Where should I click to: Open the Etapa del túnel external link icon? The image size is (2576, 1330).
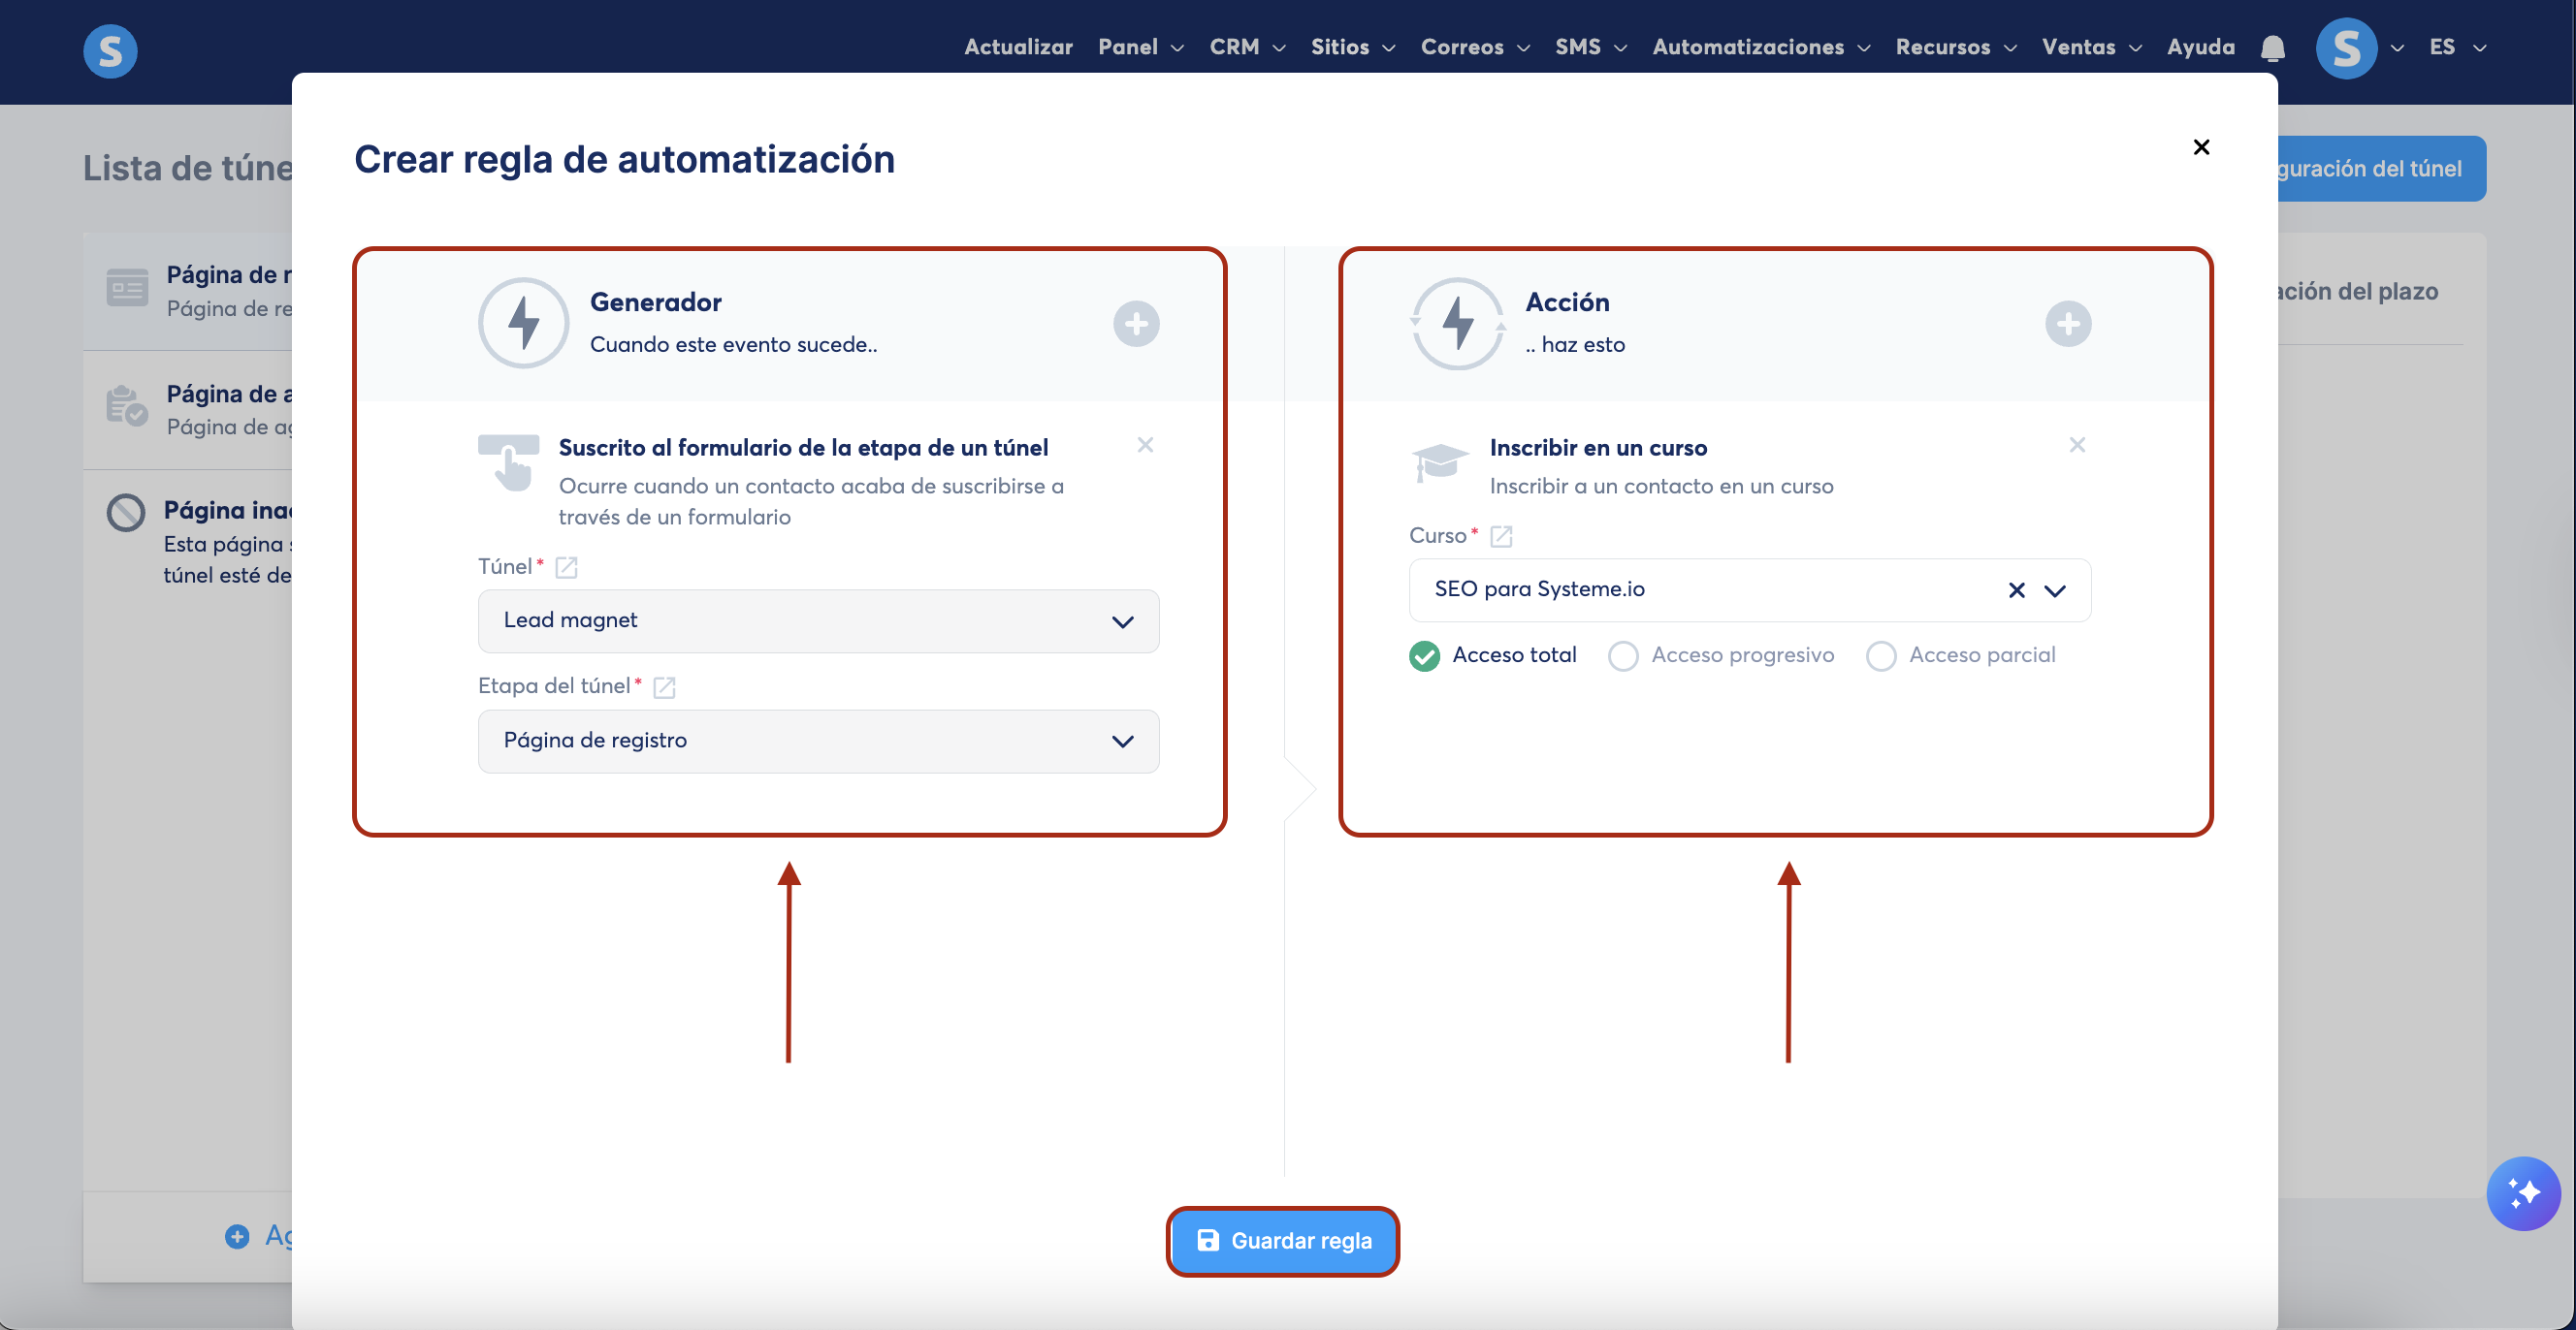(664, 687)
